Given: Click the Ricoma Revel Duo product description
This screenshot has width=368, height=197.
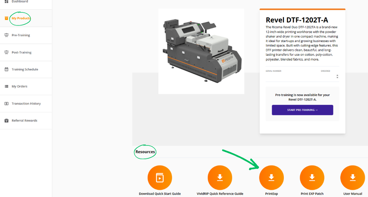Looking at the screenshot, I should point(302,43).
